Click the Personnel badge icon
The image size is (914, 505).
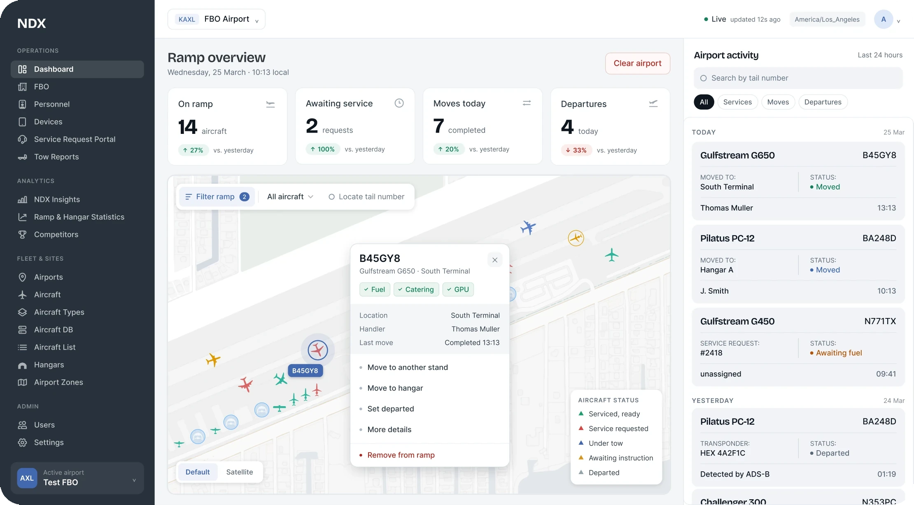[x=23, y=104]
